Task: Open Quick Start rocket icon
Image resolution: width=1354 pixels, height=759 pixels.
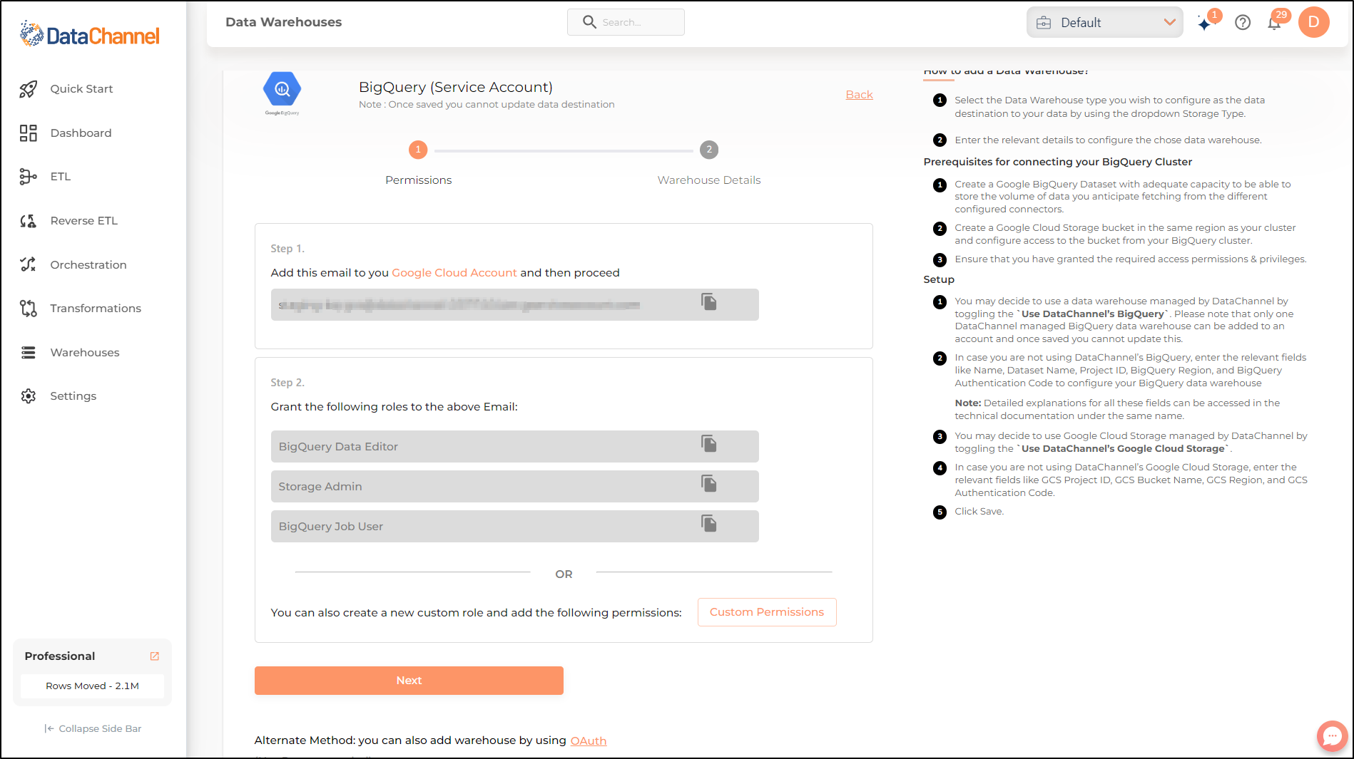Action: point(29,89)
